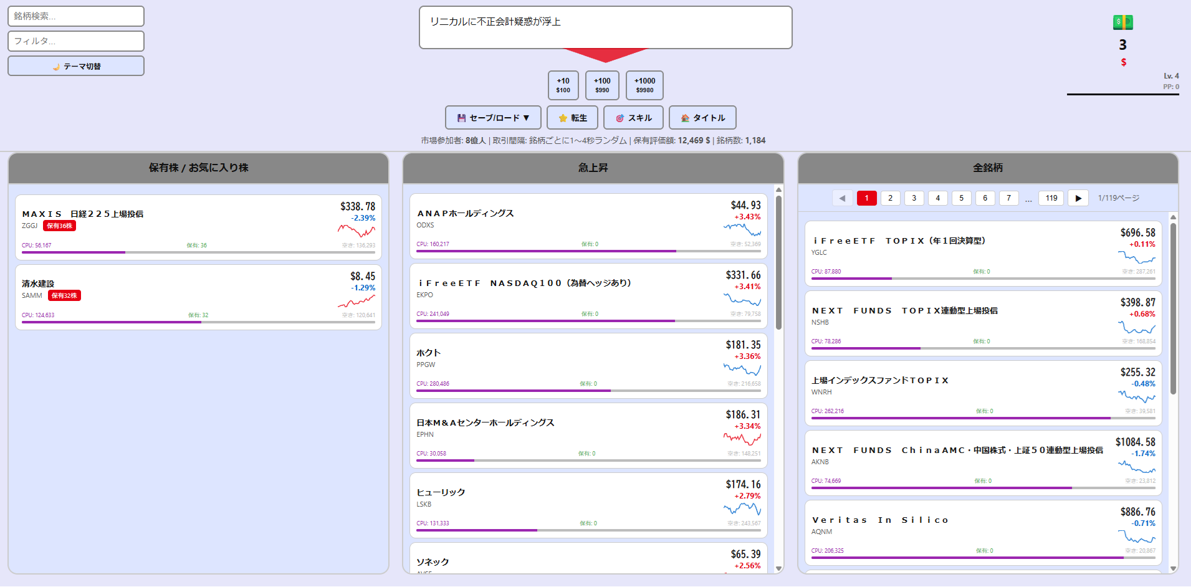This screenshot has height=587, width=1191.
Task: Select ANAPホールディングス in 急上昇 list
Action: pyautogui.click(x=588, y=226)
